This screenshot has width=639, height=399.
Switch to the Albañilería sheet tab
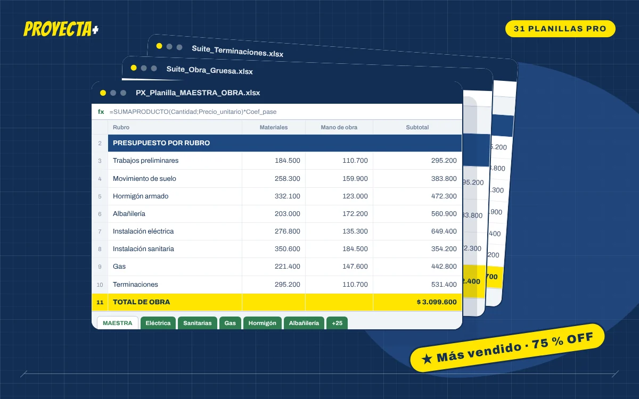[304, 323]
